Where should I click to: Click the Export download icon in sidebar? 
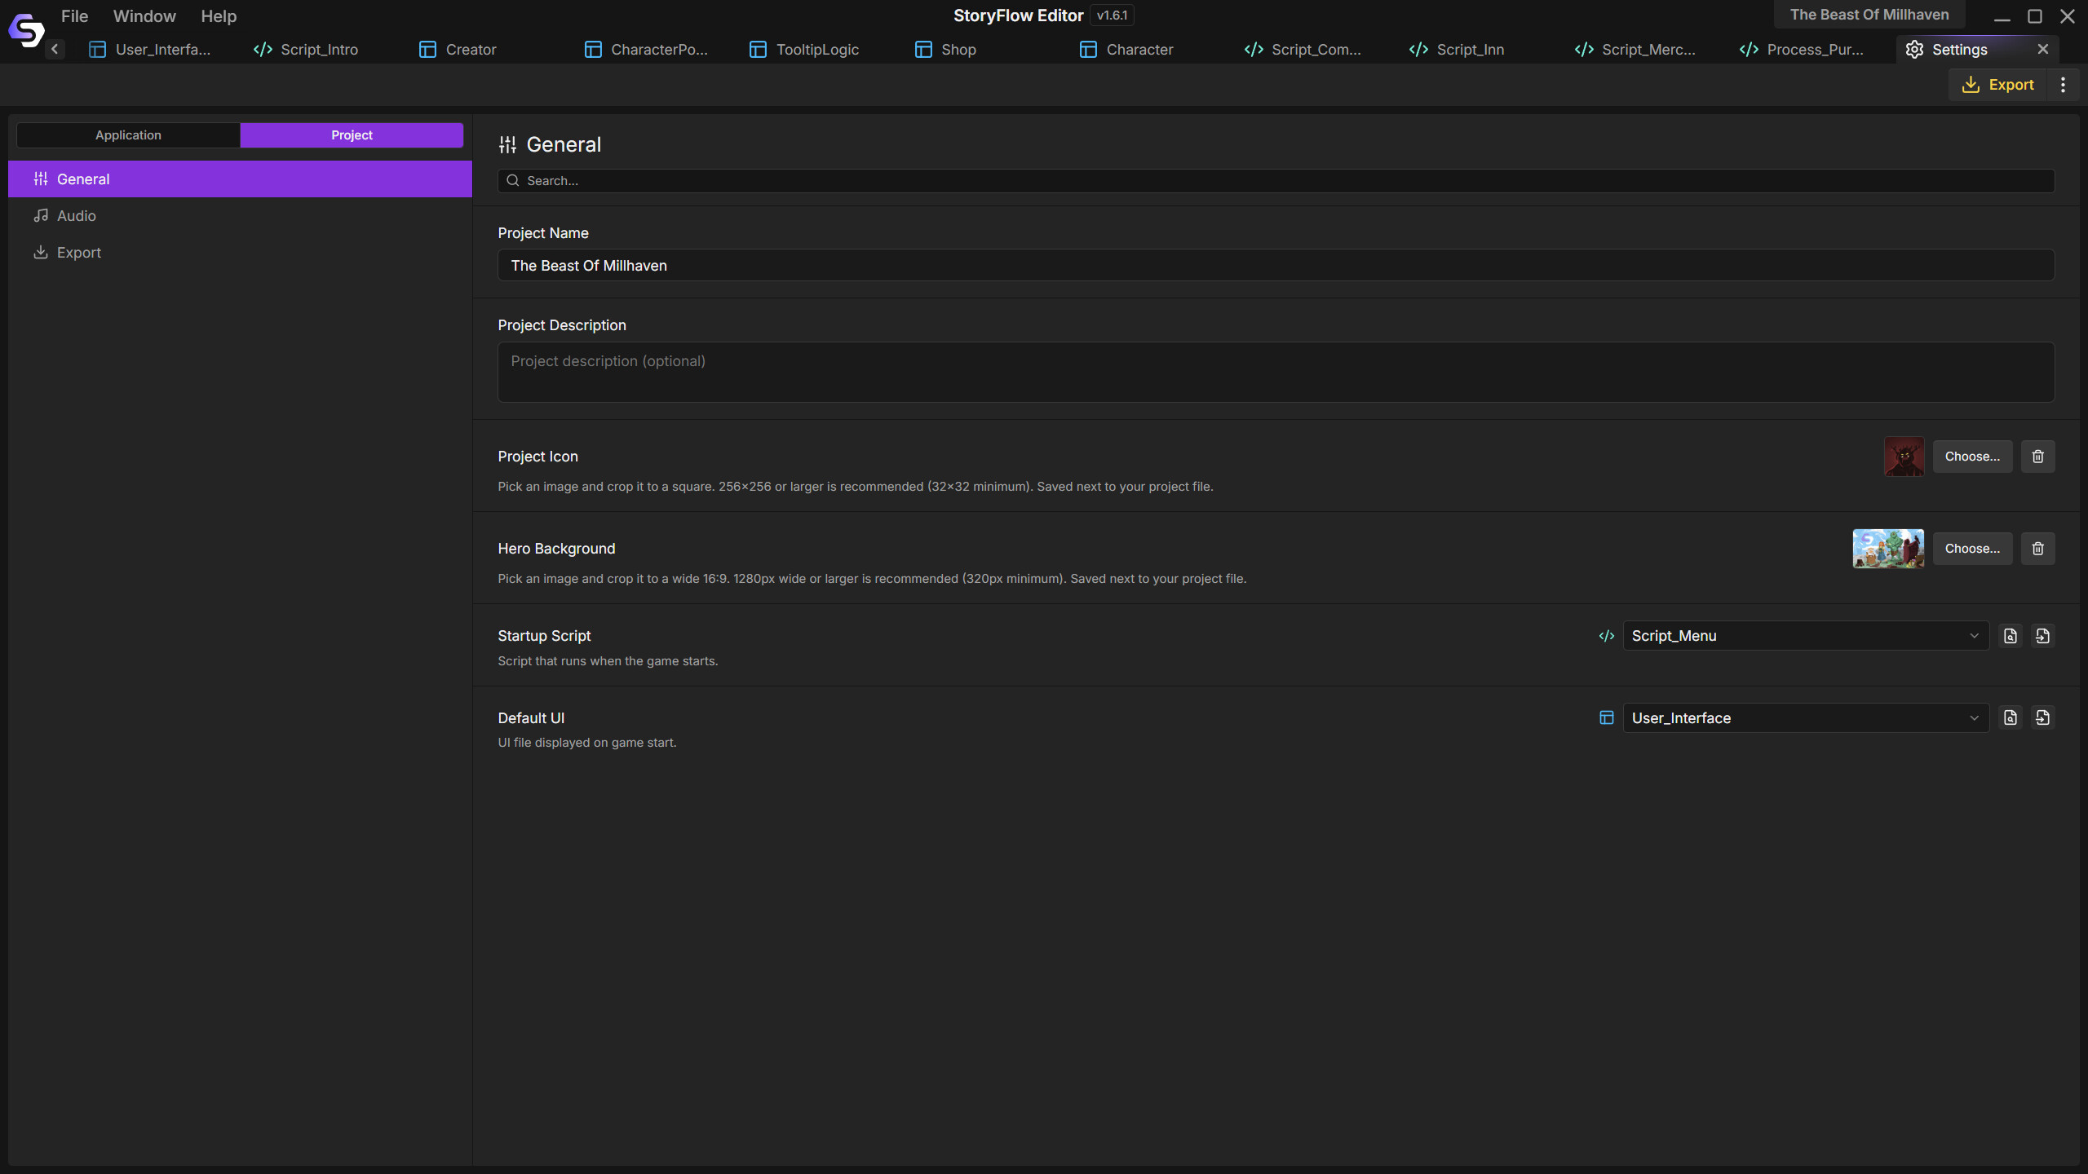click(41, 253)
